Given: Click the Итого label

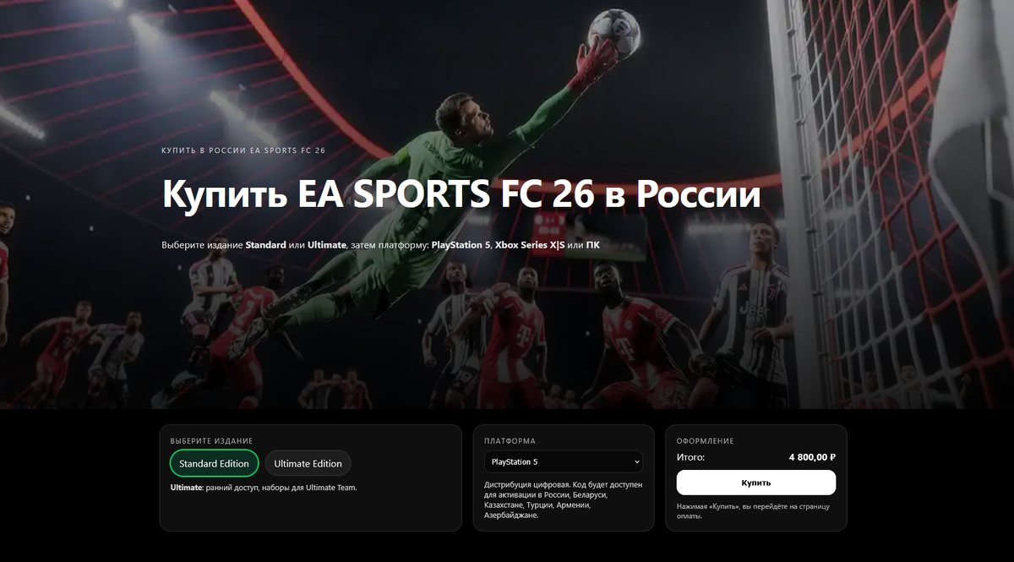Looking at the screenshot, I should 690,457.
